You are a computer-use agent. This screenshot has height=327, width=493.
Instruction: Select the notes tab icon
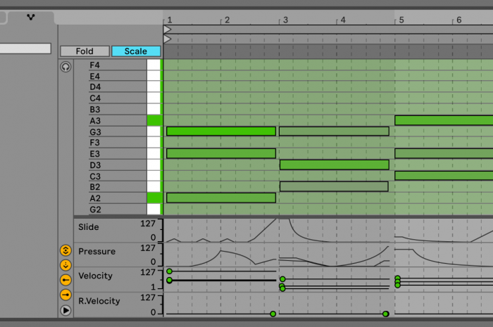point(30,17)
